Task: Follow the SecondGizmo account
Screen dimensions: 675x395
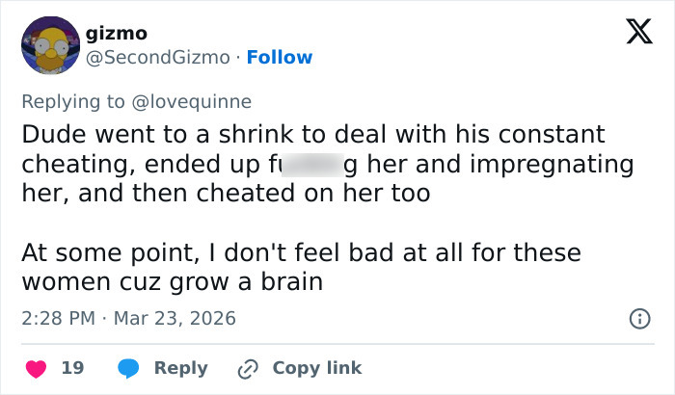Action: (280, 57)
